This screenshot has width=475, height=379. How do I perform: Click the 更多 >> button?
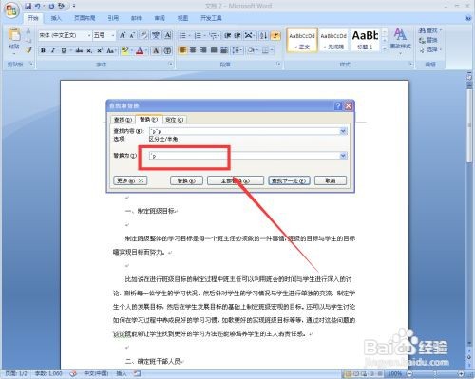[130, 180]
